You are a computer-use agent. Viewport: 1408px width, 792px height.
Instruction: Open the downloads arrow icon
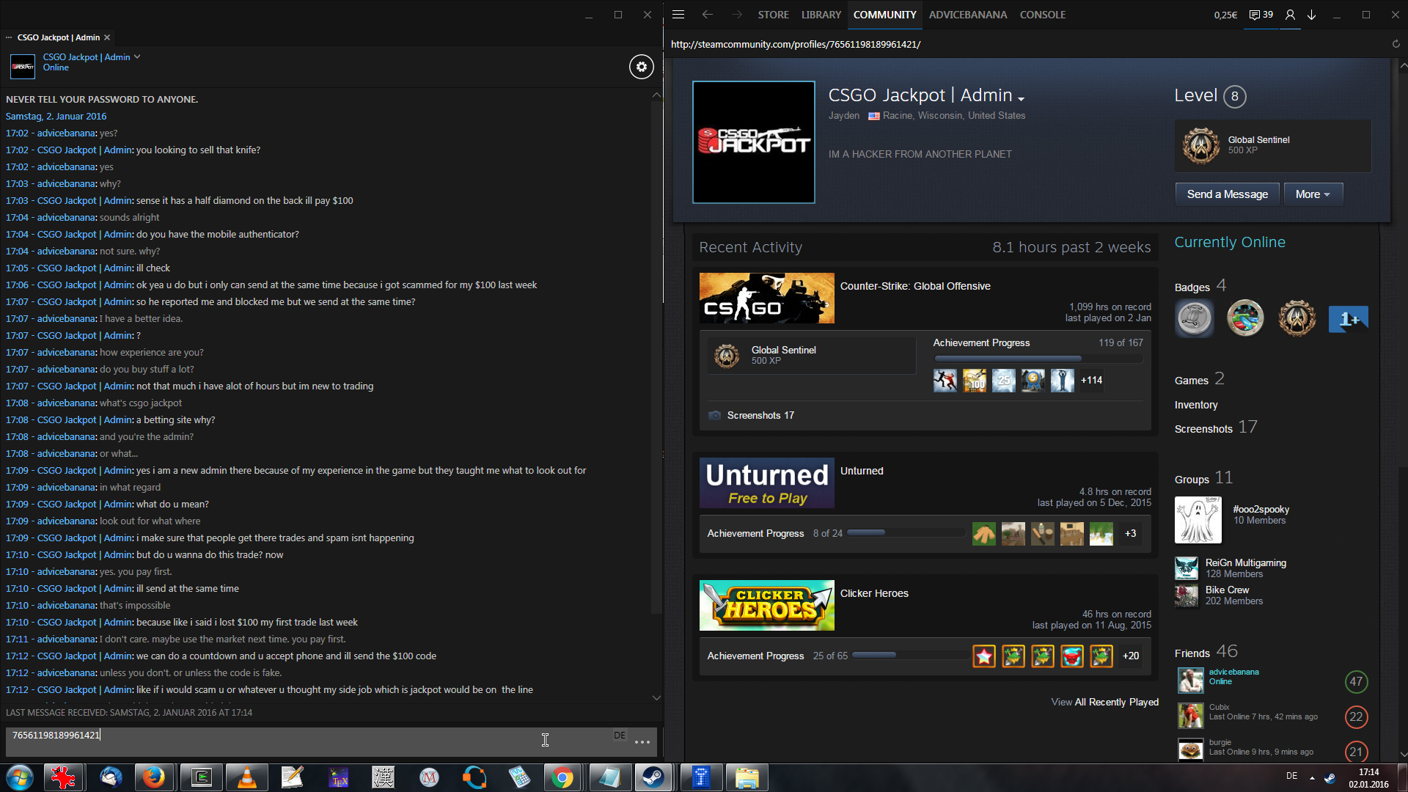click(1312, 15)
